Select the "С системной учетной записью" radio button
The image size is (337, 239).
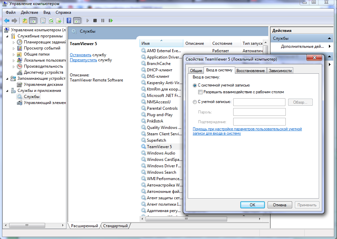click(195, 86)
